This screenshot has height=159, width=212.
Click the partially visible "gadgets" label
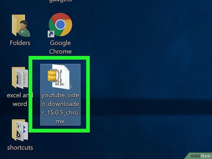pos(60,1)
